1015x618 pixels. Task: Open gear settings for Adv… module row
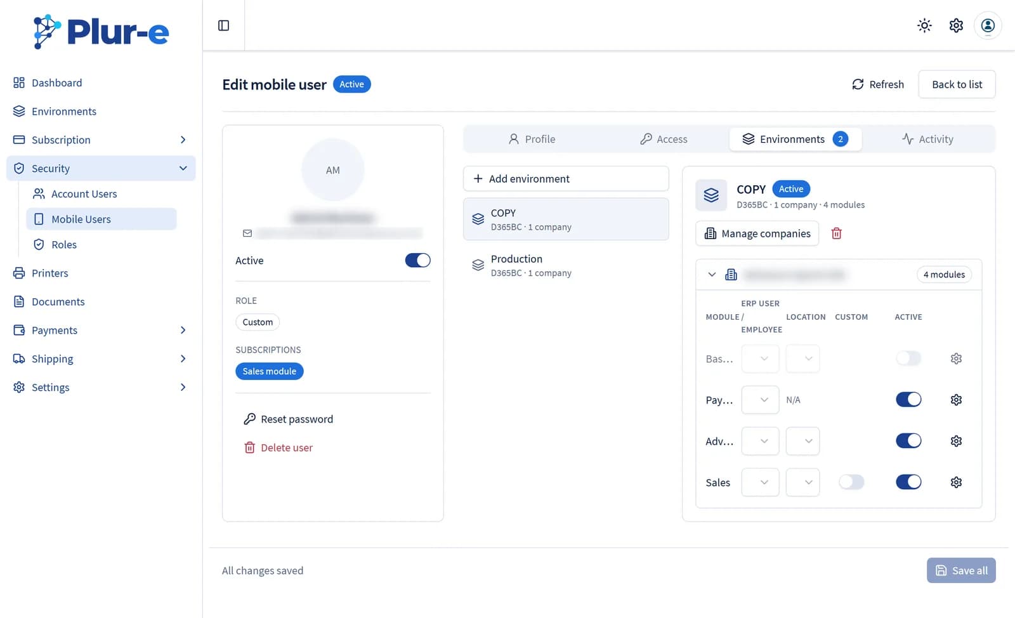tap(956, 441)
